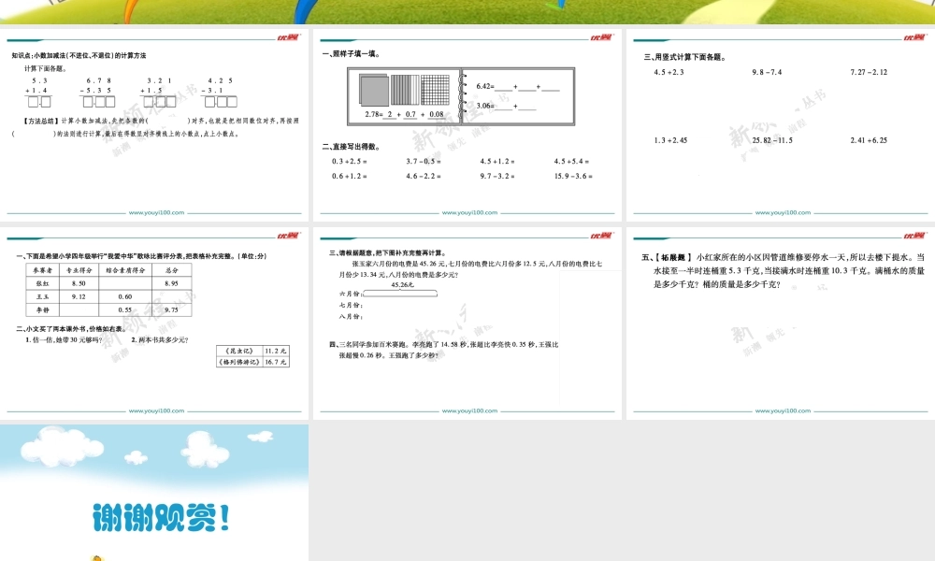Select the 用竖式计算下面各题 slide

pos(779,126)
